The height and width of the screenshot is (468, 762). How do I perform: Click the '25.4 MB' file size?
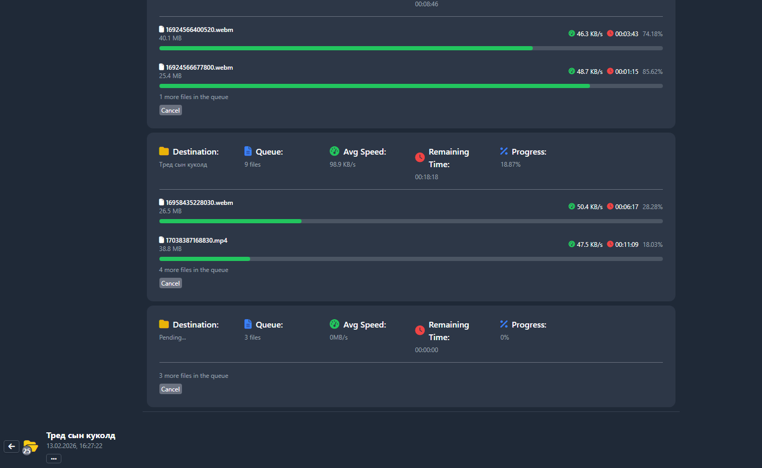(170, 76)
